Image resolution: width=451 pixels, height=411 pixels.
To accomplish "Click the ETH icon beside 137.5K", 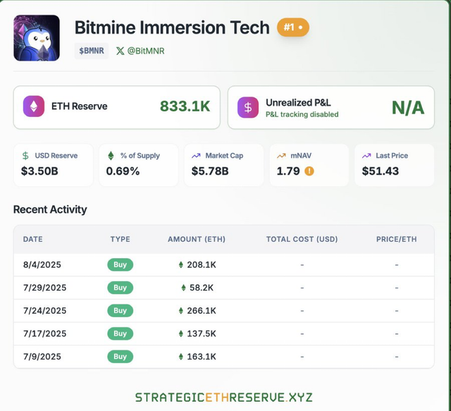I will click(181, 334).
